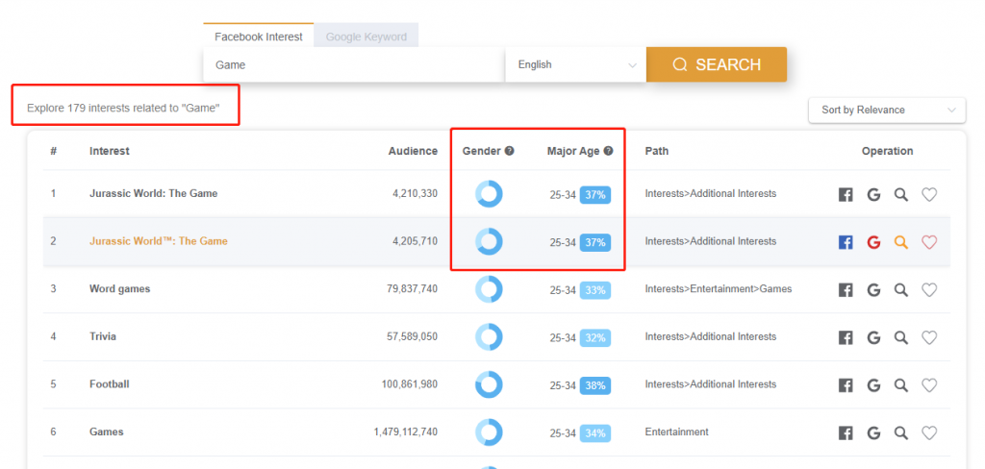This screenshot has height=469, width=985.
Task: Switch to Facebook Interest tab
Action: point(258,37)
